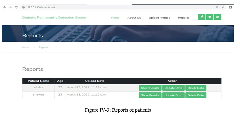Open the Facebook social icon
Viewport: 240px width, 115px height.
click(x=202, y=17)
